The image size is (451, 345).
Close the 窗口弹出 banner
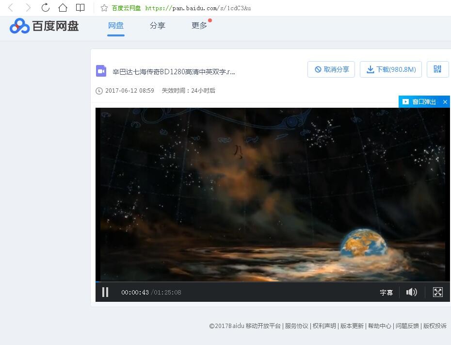click(445, 102)
